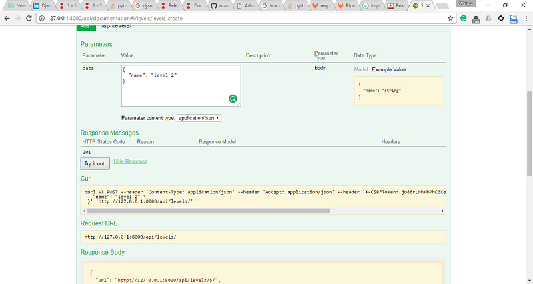Click the 'Request URL' heading
The width and height of the screenshot is (533, 284).
click(99, 223)
